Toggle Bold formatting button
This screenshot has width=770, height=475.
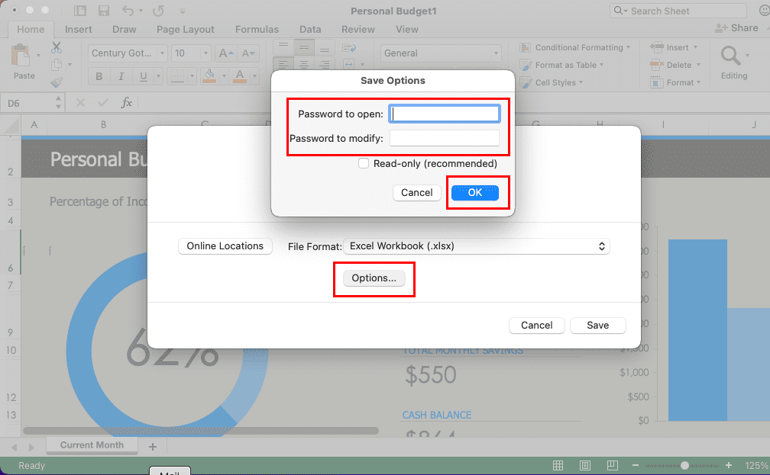click(x=99, y=76)
